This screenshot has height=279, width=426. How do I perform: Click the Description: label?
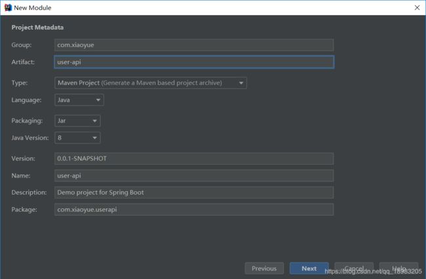coord(29,193)
